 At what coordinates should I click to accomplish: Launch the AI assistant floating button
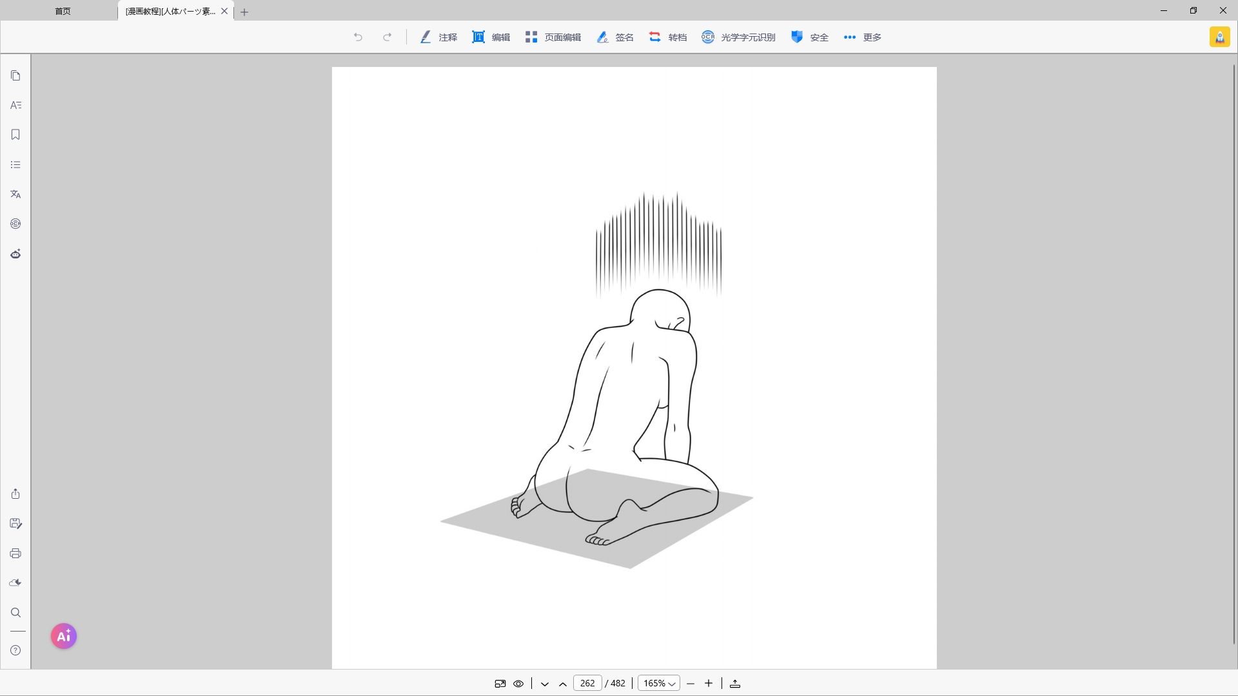tap(64, 636)
